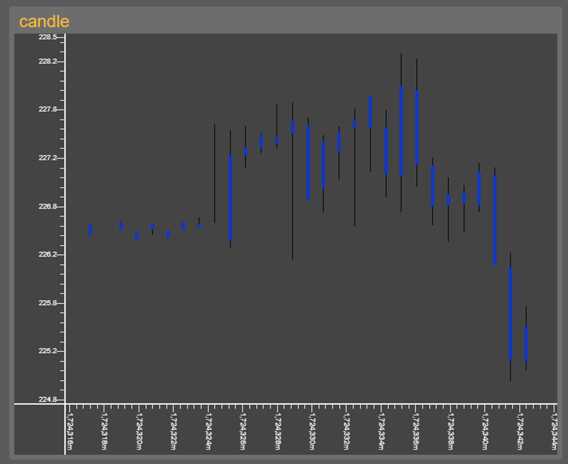
Task: Click the 228.2 y-axis label
Action: click(x=48, y=61)
